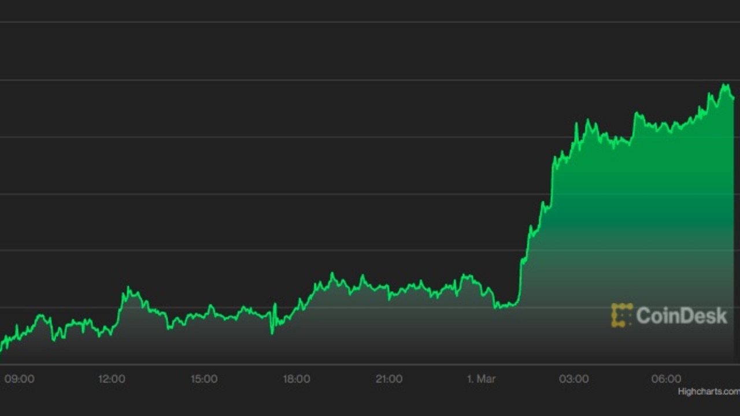Click the 06:00 time axis label
740x416 pixels.
(x=667, y=379)
